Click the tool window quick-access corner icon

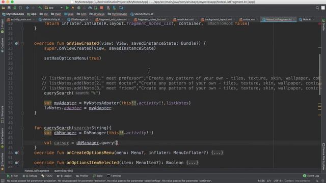3,181
